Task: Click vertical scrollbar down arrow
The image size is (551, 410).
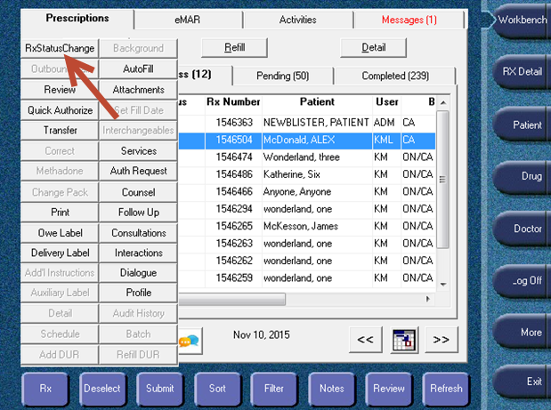Action: click(443, 285)
